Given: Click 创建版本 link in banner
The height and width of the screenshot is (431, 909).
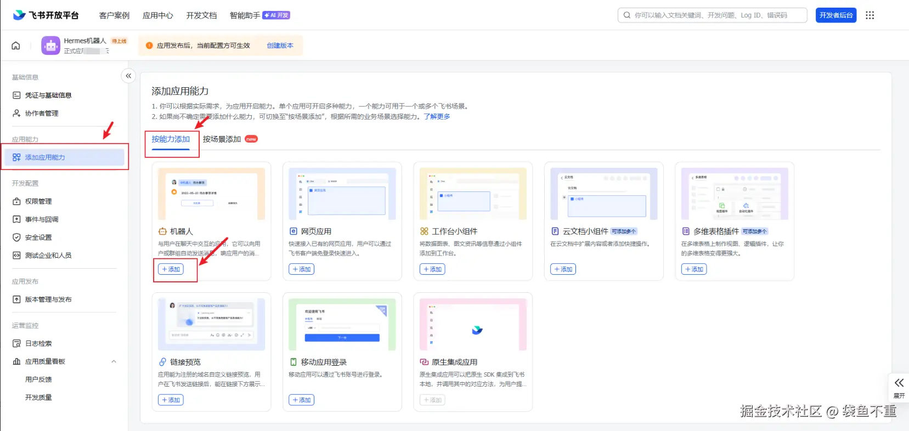Looking at the screenshot, I should pos(280,46).
